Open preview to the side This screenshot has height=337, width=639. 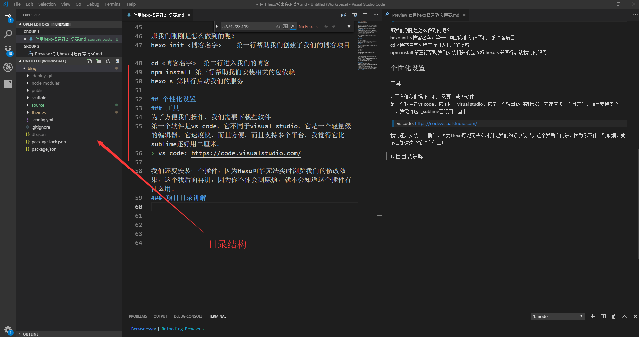354,15
